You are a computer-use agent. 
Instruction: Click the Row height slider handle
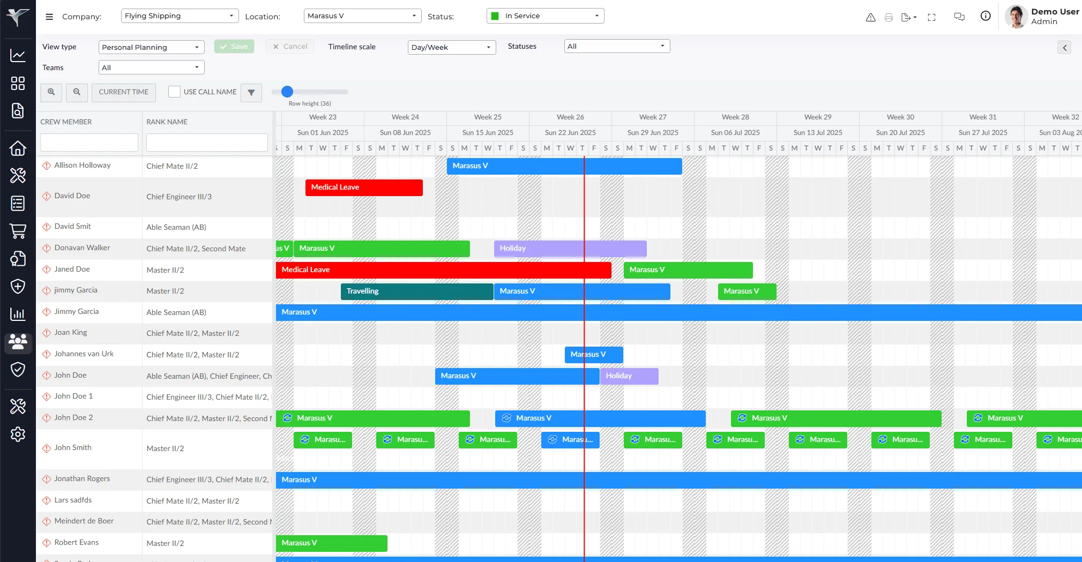click(x=287, y=92)
